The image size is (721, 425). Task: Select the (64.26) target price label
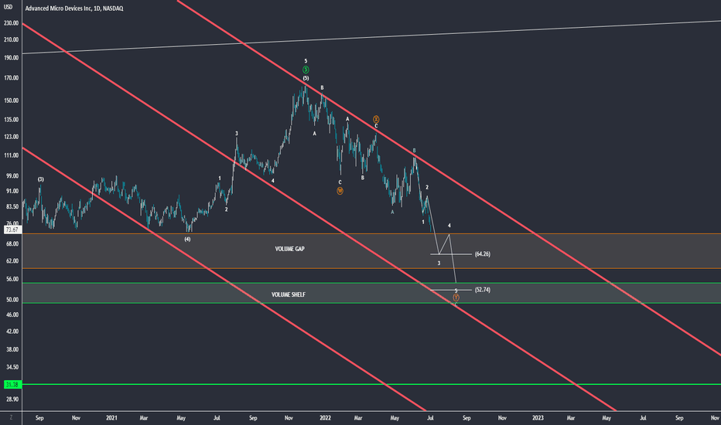click(483, 253)
